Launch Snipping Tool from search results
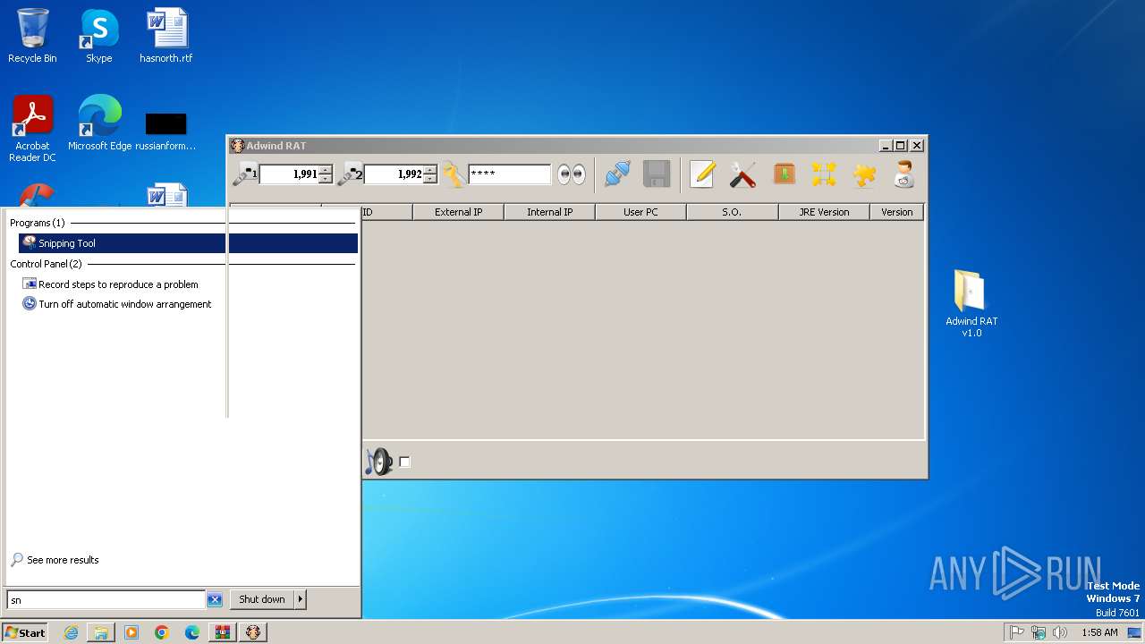This screenshot has width=1145, height=644. pos(188,243)
